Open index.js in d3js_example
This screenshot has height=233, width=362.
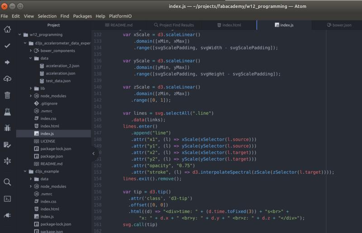click(47, 217)
